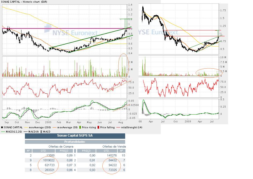Click the sell quantity cell 84432

pos(113,160)
